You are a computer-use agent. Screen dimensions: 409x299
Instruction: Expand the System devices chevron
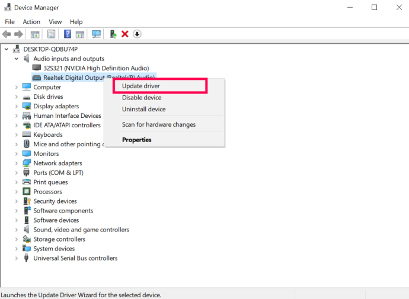tap(17, 249)
